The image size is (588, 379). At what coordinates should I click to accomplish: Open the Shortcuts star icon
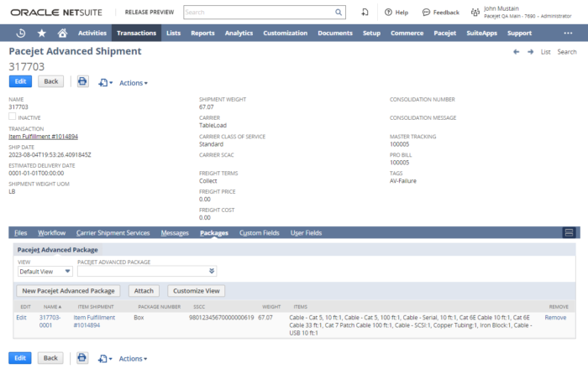click(42, 33)
